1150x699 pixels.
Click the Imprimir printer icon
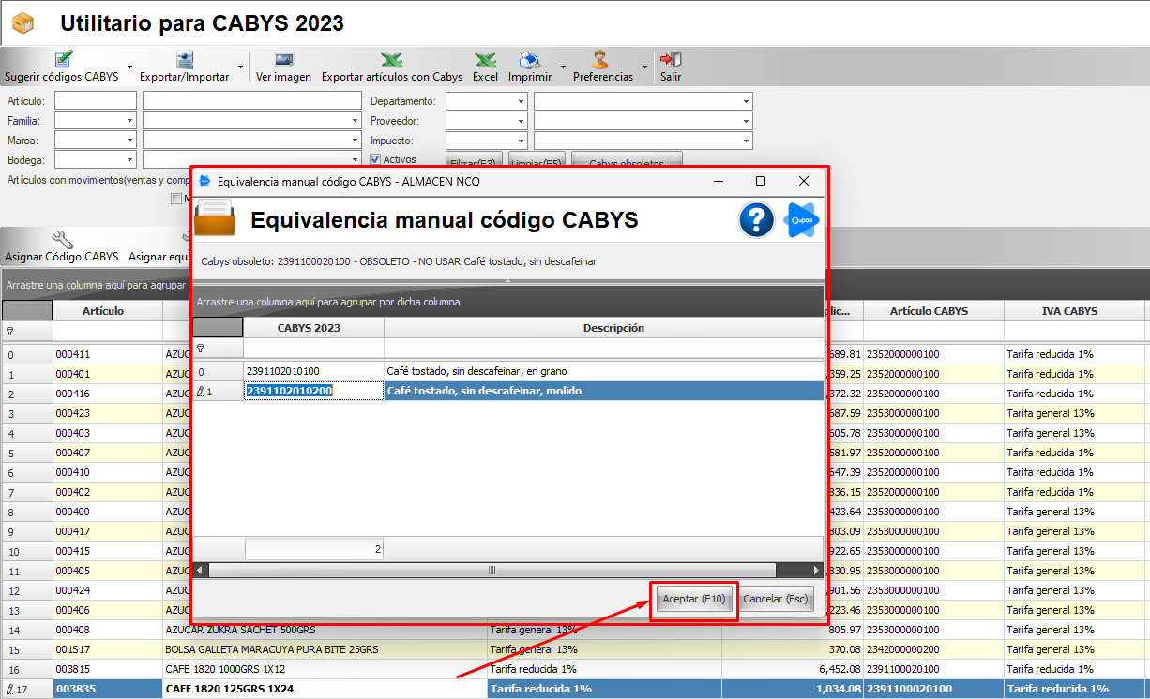[x=529, y=61]
